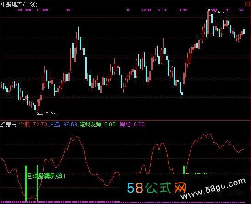
Task: Click the leftmost purple marker at the chart top
Action: click(x=20, y=10)
